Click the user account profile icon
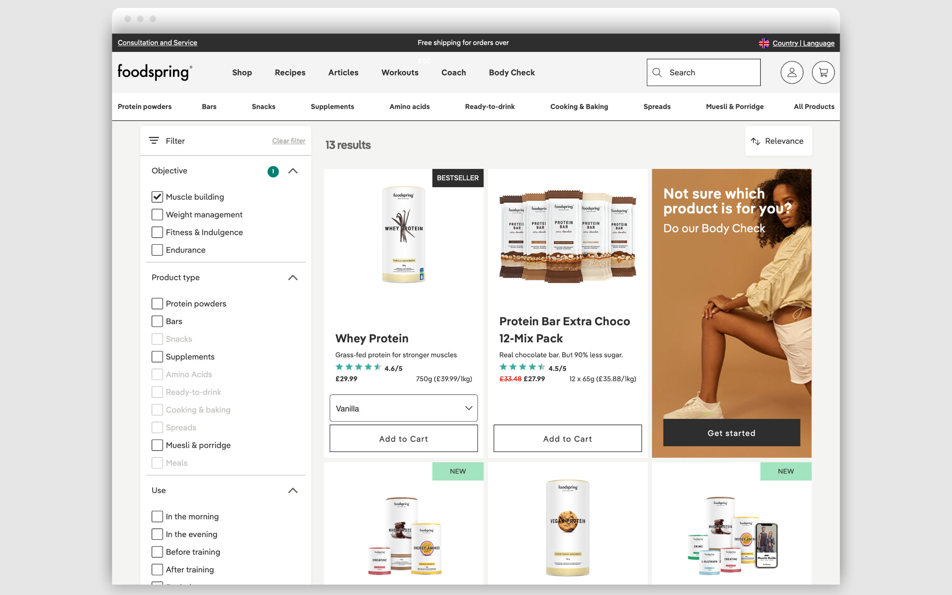 [x=791, y=72]
